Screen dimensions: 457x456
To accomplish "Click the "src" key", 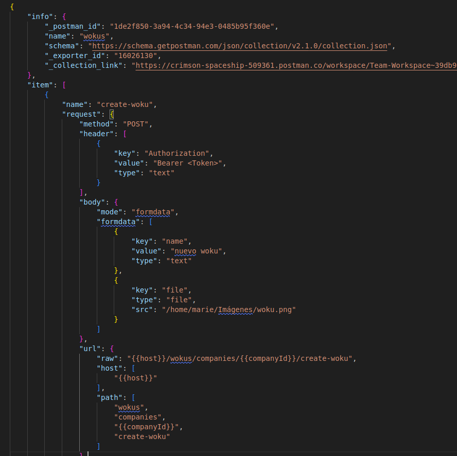I will coord(142,310).
